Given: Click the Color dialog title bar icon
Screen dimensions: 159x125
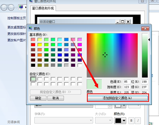Looking at the screenshot, I should click(x=31, y=28).
